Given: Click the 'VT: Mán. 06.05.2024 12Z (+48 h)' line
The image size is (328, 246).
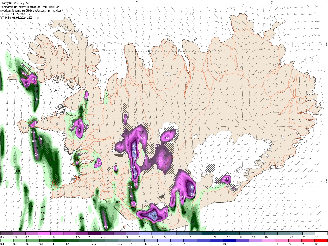Looking at the screenshot, I should (21, 18).
